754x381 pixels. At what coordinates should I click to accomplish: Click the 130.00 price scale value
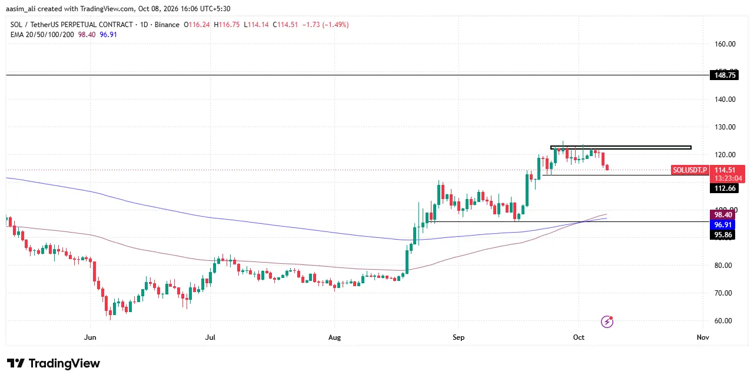[x=725, y=127]
